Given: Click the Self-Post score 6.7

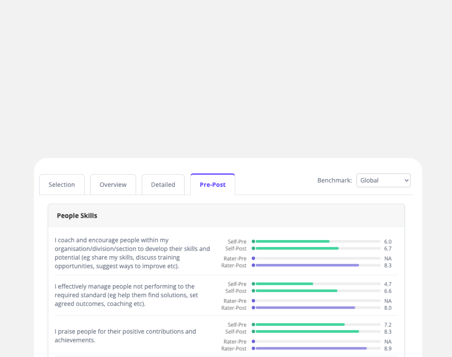Looking at the screenshot, I should [388, 249].
